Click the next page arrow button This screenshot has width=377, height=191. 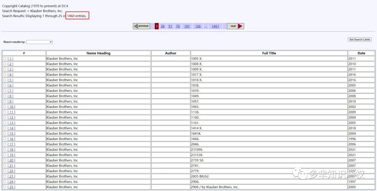[235, 26]
